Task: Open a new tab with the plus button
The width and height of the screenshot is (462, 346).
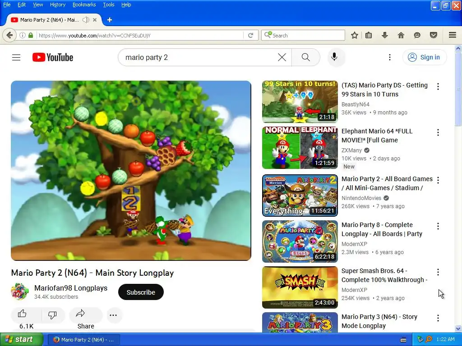Action: (x=110, y=20)
